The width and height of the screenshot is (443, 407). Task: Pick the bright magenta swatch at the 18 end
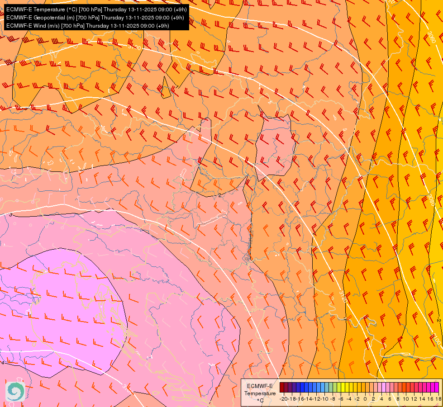tap(437, 387)
